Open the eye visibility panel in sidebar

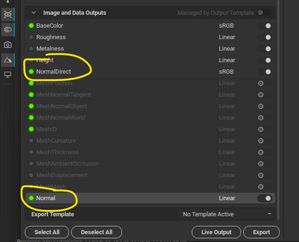pyautogui.click(x=8, y=14)
